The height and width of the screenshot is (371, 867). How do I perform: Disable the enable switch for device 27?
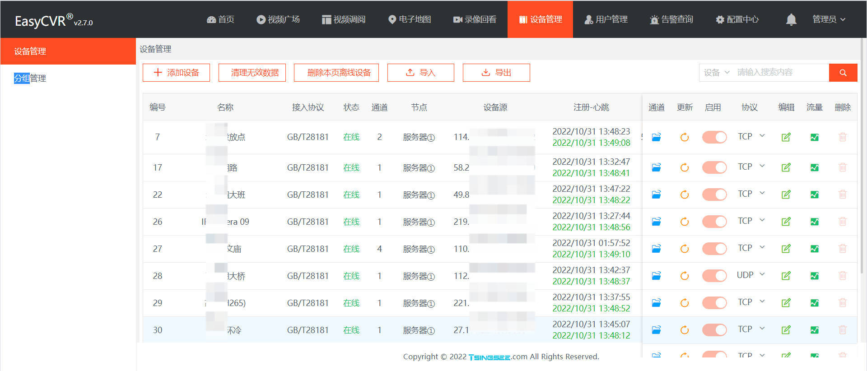[x=714, y=249]
